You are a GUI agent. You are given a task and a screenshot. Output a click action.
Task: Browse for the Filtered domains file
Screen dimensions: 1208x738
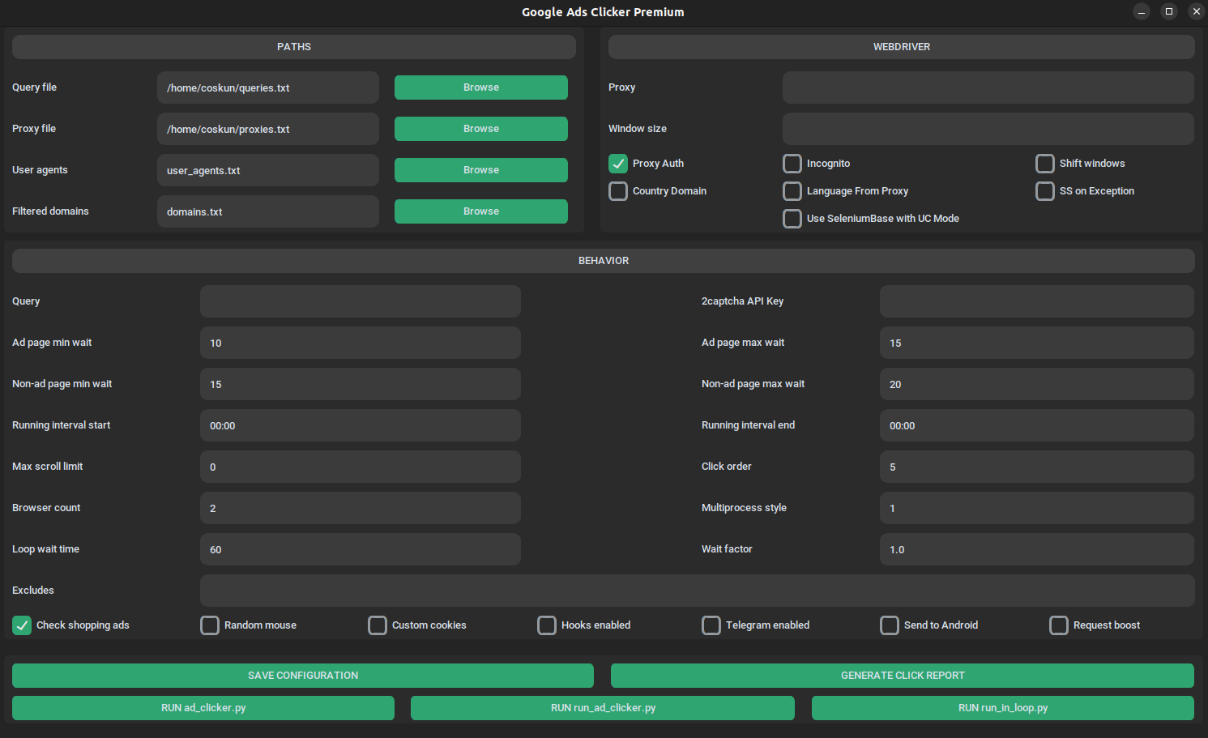click(480, 211)
